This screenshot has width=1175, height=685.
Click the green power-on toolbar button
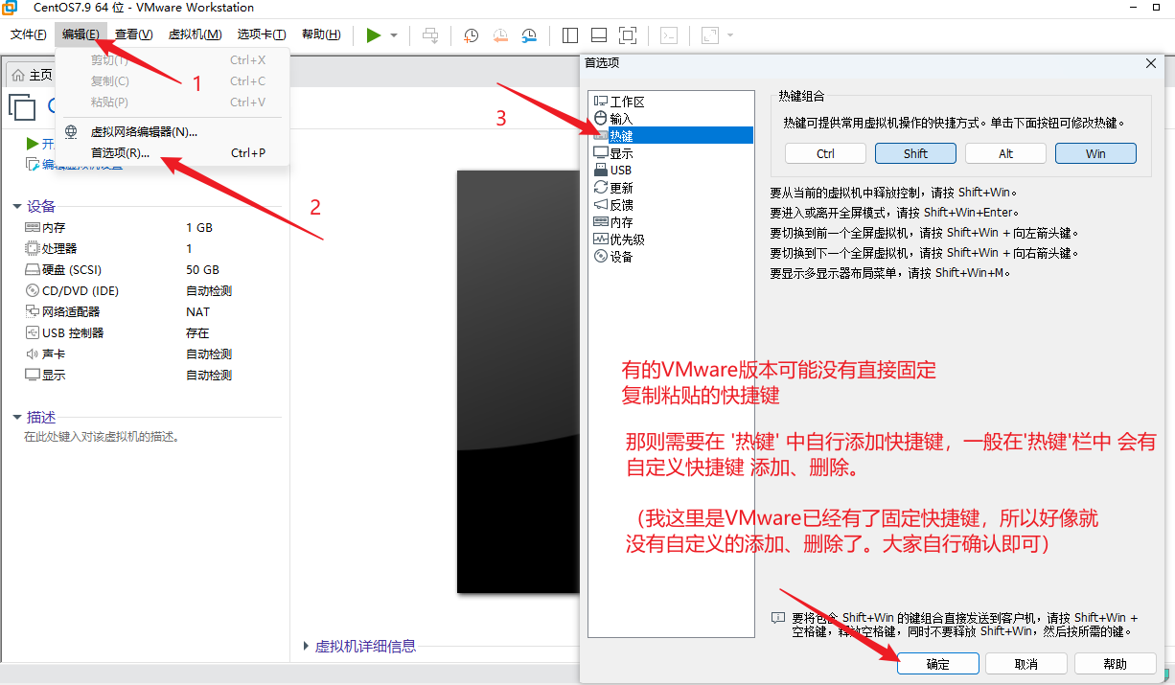(374, 35)
